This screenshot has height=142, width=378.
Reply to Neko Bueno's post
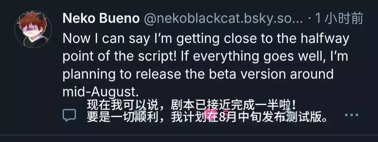click(69, 115)
